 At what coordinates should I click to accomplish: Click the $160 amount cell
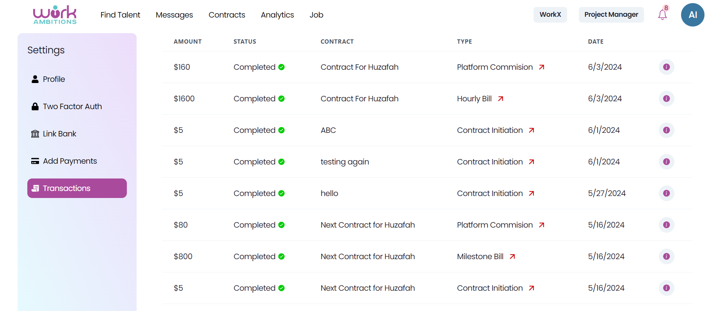[182, 67]
